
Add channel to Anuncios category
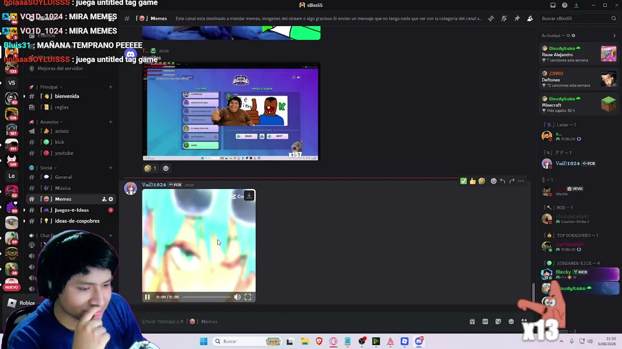coord(111,122)
